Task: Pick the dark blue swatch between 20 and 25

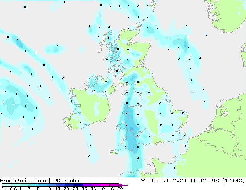Action: click(x=69, y=185)
